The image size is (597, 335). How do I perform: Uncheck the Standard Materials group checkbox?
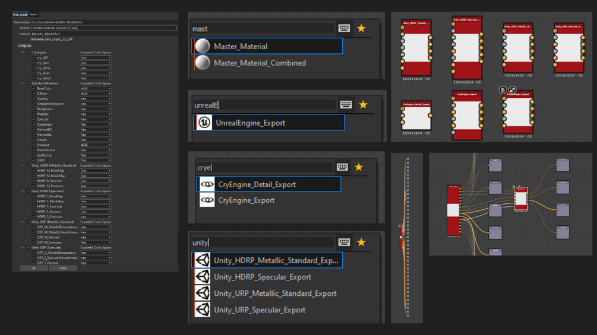(x=28, y=83)
